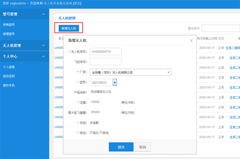The image size is (240, 159).
Task: Select the 娱乐 usage radio button
Action: click(x=91, y=132)
